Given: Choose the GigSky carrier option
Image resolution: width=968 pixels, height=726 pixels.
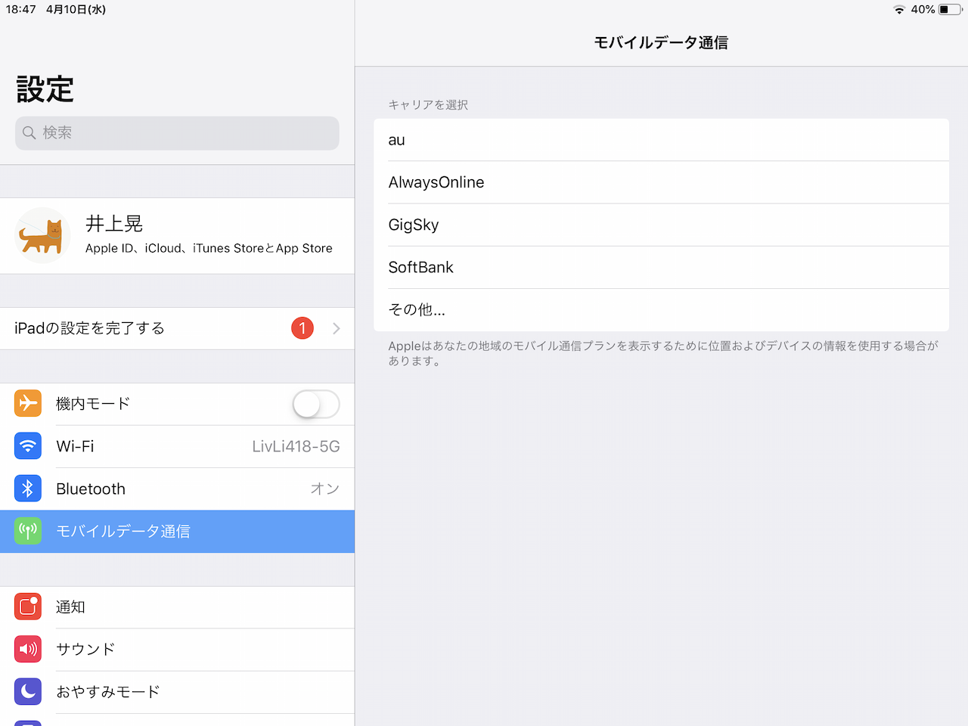Looking at the screenshot, I should click(661, 225).
